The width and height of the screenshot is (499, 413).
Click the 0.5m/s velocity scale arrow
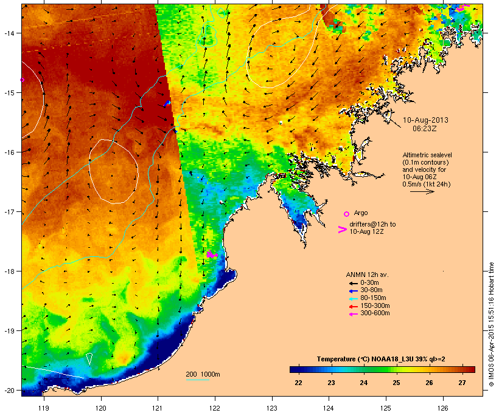(422, 191)
